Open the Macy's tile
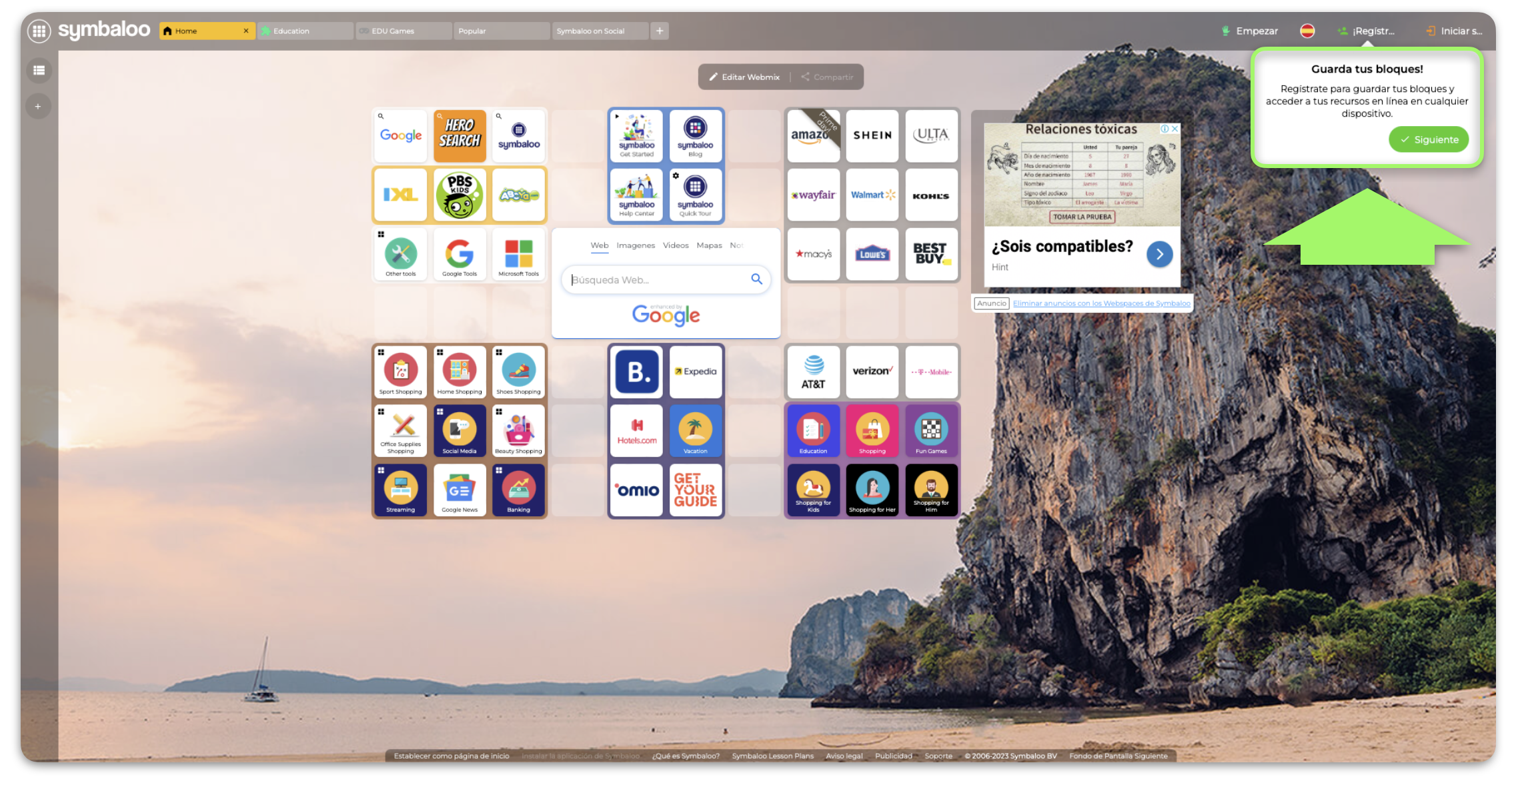Viewport: 1514px width, 787px height. 813,254
